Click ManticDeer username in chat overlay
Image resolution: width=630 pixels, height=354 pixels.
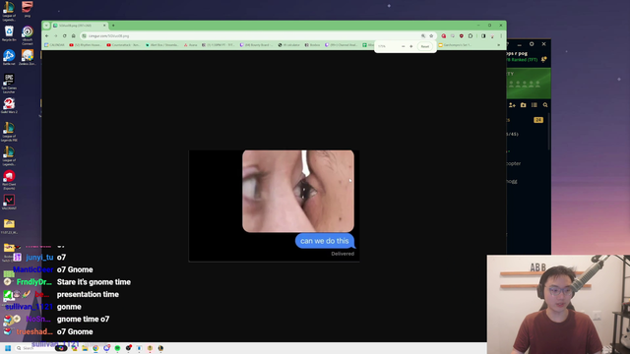pyautogui.click(x=32, y=269)
